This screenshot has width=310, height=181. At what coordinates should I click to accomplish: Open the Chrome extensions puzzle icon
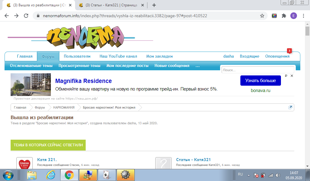click(284, 16)
